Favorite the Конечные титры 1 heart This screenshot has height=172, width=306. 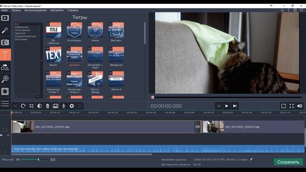[x=48, y=73]
